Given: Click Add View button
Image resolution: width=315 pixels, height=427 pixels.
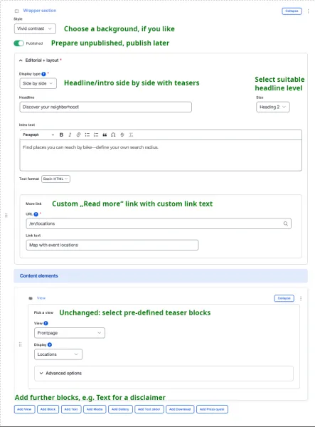Looking at the screenshot, I should pos(24,409).
